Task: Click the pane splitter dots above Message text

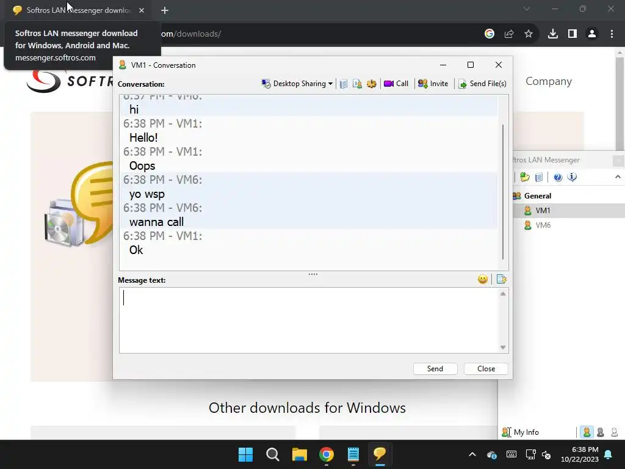Action: 313,274
